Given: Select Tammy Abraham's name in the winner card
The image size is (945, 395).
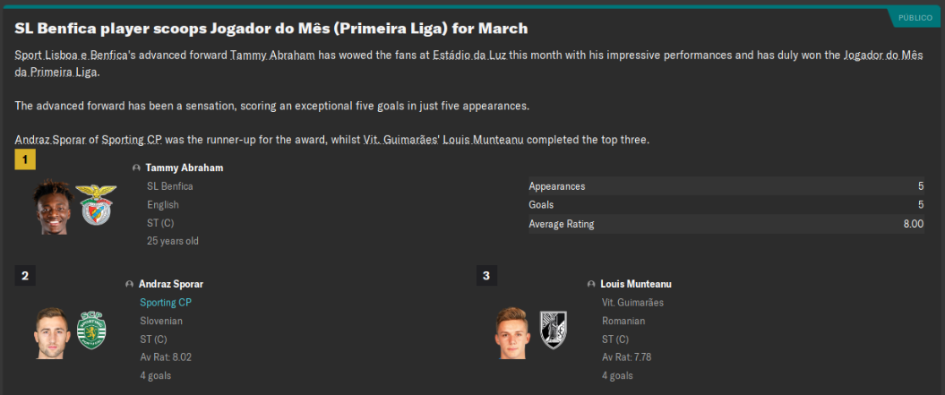Looking at the screenshot, I should coord(184,167).
